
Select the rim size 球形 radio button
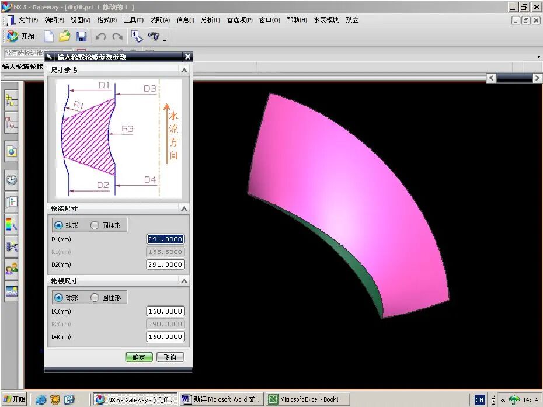[x=58, y=225]
